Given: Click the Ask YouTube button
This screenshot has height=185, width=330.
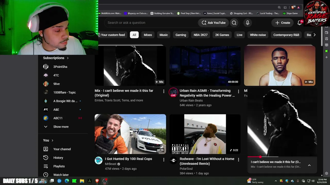Looking at the screenshot, I should (x=213, y=23).
